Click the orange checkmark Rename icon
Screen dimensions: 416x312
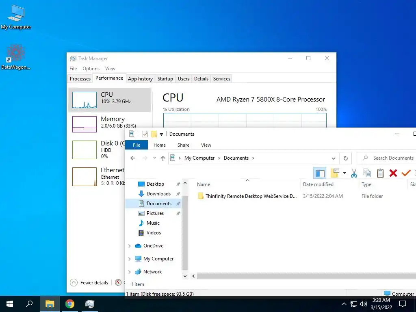point(406,173)
